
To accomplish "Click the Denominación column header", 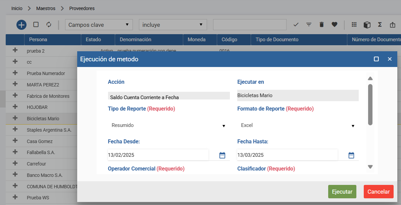I will [149, 40].
